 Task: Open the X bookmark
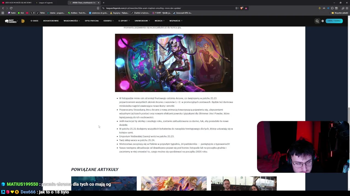32,13
